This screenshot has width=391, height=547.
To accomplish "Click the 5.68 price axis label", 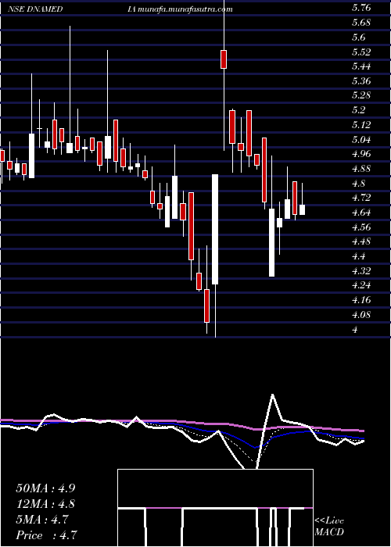I will [x=361, y=23].
